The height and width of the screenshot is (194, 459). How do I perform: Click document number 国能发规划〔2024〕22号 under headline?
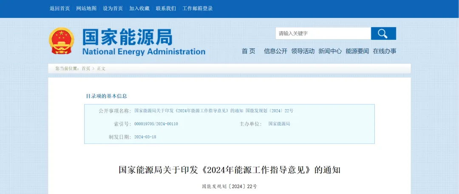pyautogui.click(x=229, y=186)
